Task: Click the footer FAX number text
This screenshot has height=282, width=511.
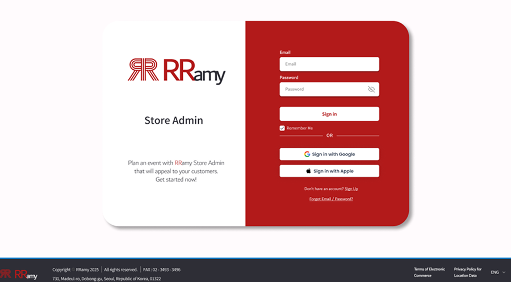Action: 162,270
